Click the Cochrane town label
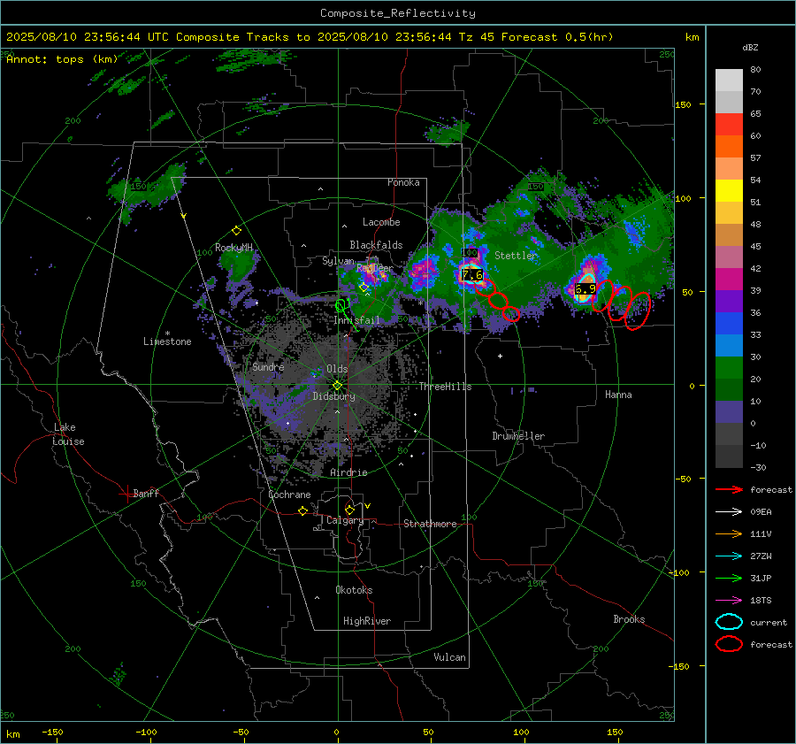The width and height of the screenshot is (796, 744). click(x=289, y=495)
